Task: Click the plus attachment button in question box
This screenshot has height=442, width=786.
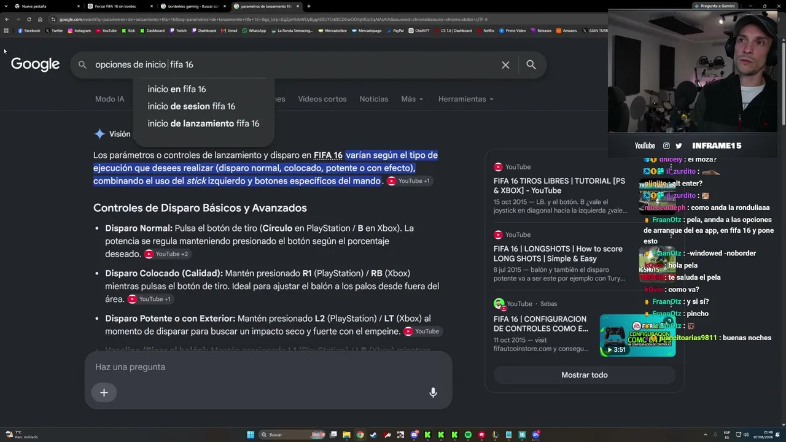Action: click(x=104, y=392)
